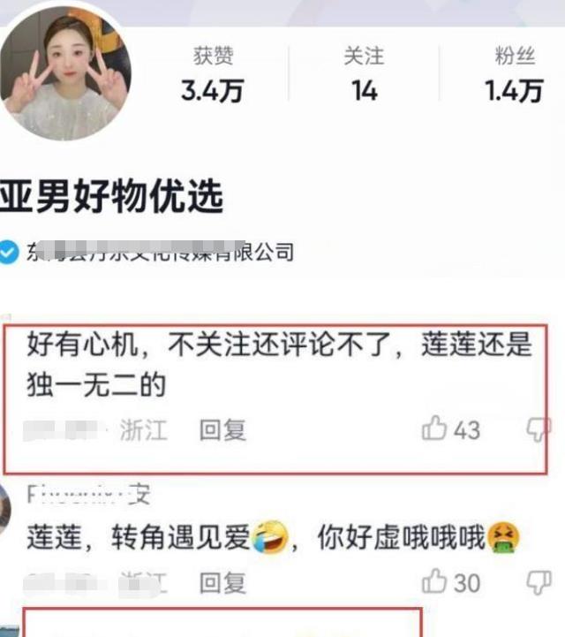
Task: Open the second commenter's username
Action: click(x=88, y=495)
